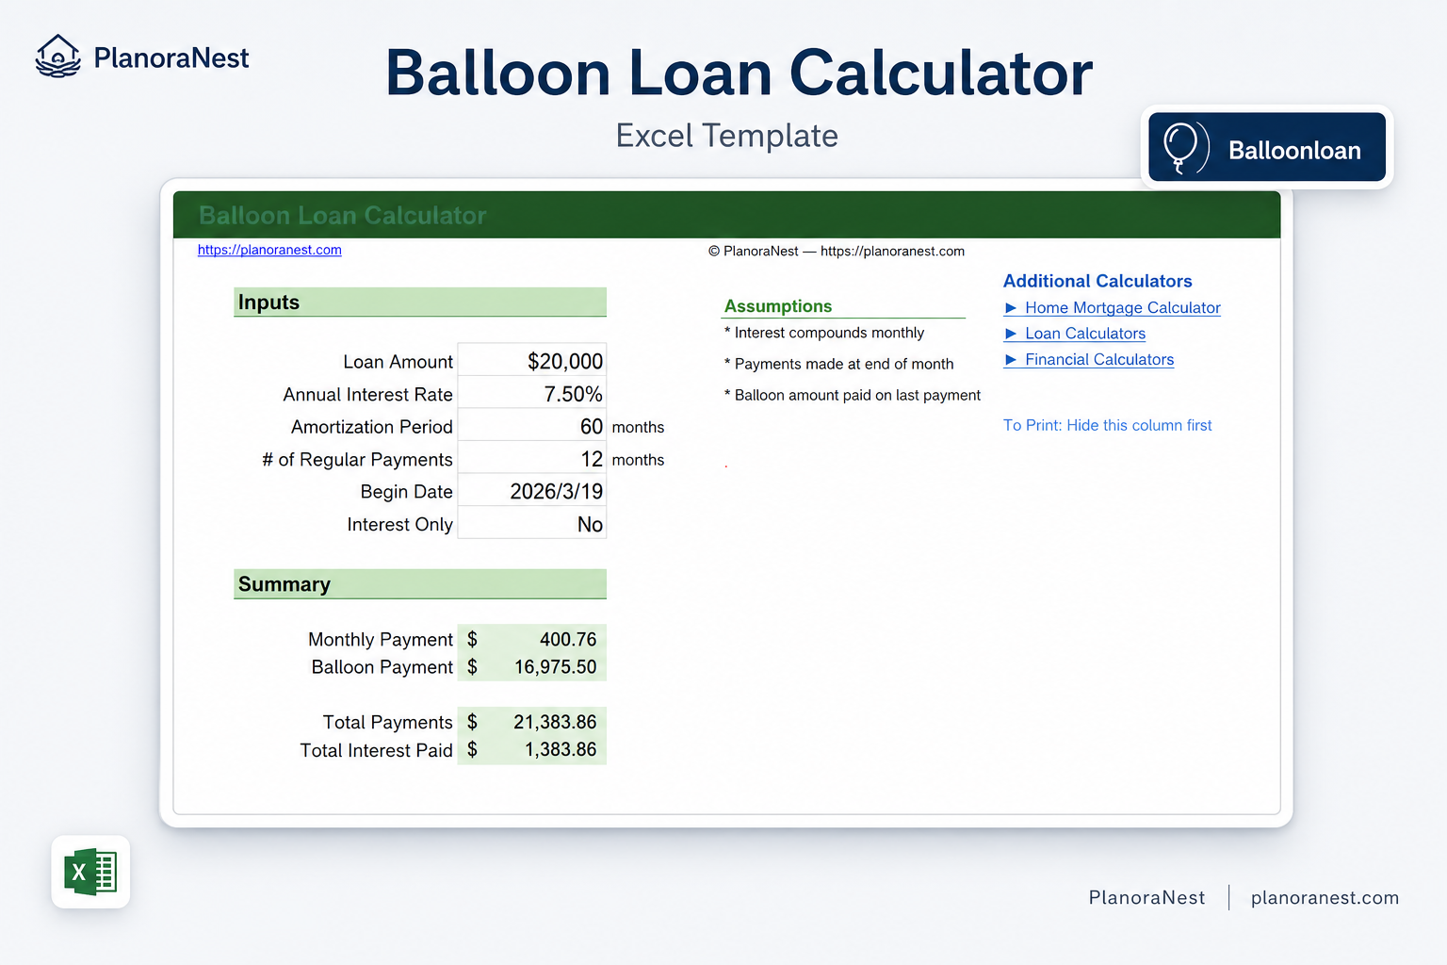
Task: Select the Interest Only No cell
Action: pos(531,524)
